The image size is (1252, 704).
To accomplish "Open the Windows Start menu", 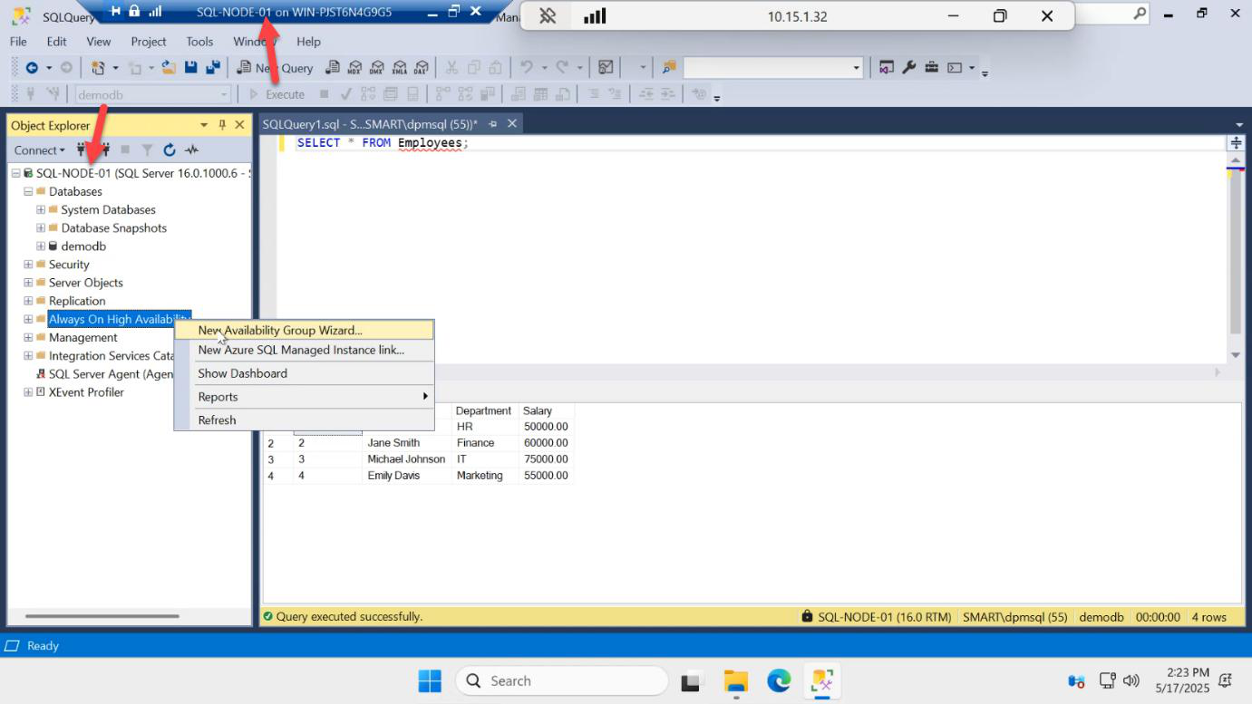I will coord(430,680).
